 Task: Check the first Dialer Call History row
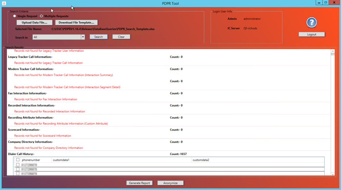(18, 165)
